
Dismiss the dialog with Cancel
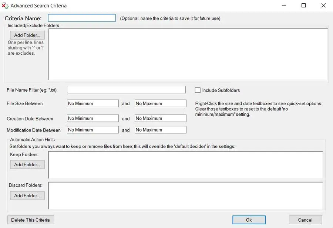click(305, 220)
